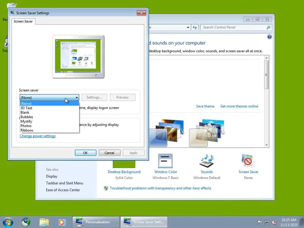Open address bar history dropdown arrow
Image resolution: width=304 pixels, height=228 pixels.
(188, 28)
